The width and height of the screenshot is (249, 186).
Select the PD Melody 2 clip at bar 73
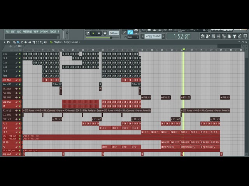210,147
